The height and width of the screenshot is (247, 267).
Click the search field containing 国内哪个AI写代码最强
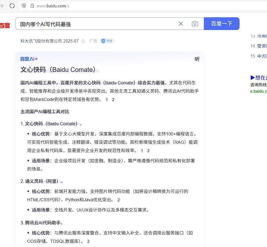[x=96, y=24]
